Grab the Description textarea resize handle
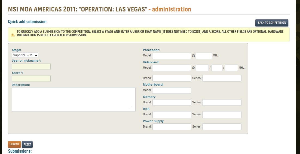The width and height of the screenshot is (300, 154). [x=131, y=107]
